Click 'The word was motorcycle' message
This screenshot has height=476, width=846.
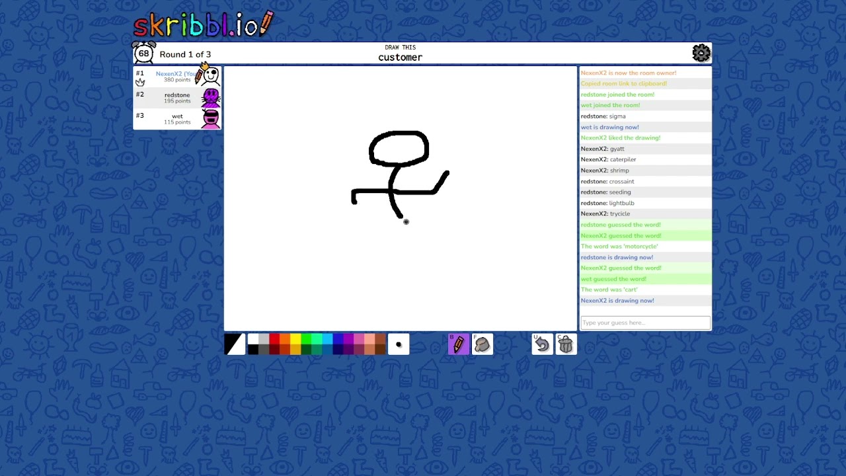619,247
